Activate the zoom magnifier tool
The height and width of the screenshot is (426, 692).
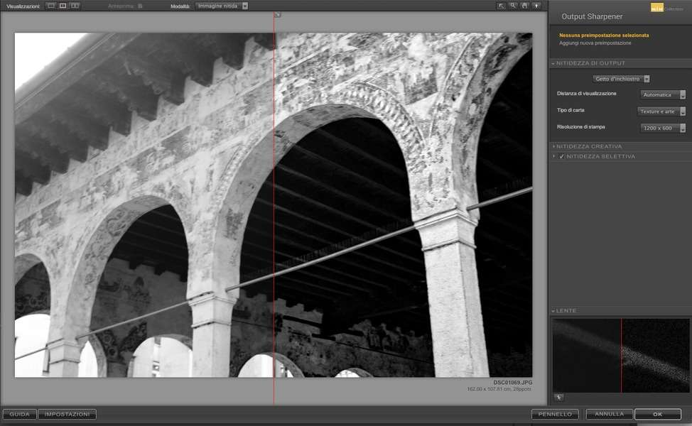click(513, 6)
